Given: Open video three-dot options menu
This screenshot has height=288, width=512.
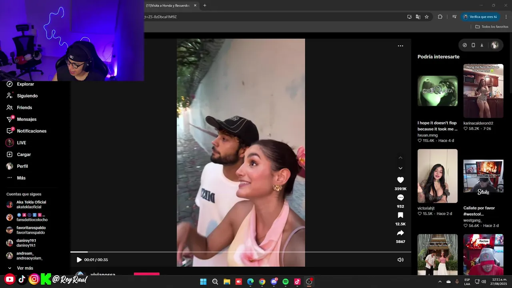Looking at the screenshot, I should tap(400, 46).
